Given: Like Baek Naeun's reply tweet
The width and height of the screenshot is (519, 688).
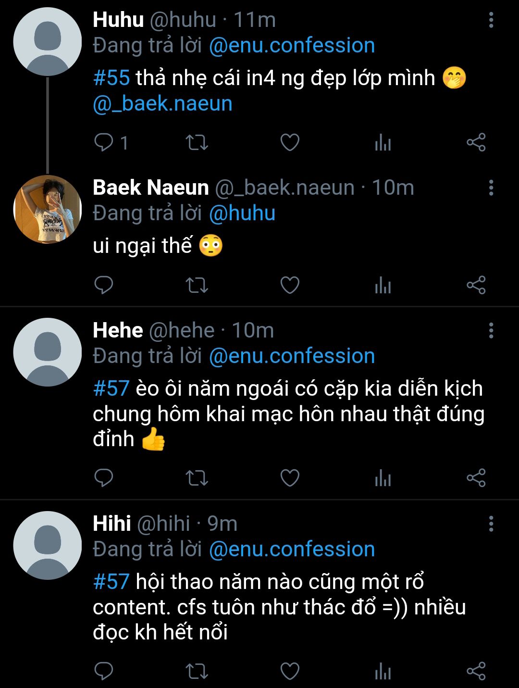Looking at the screenshot, I should coord(290,285).
